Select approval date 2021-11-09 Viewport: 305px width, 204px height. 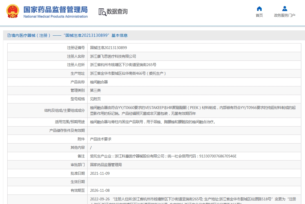click(x=100, y=173)
